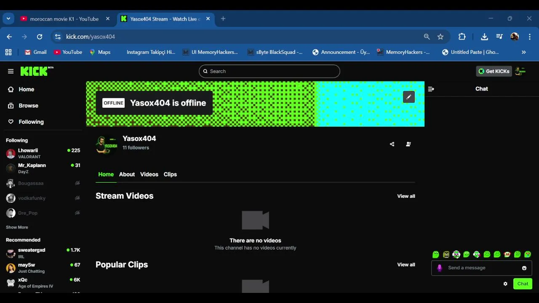Open the apps grid in bookmarks bar
Screen dimensions: 539x303
(x=8, y=52)
